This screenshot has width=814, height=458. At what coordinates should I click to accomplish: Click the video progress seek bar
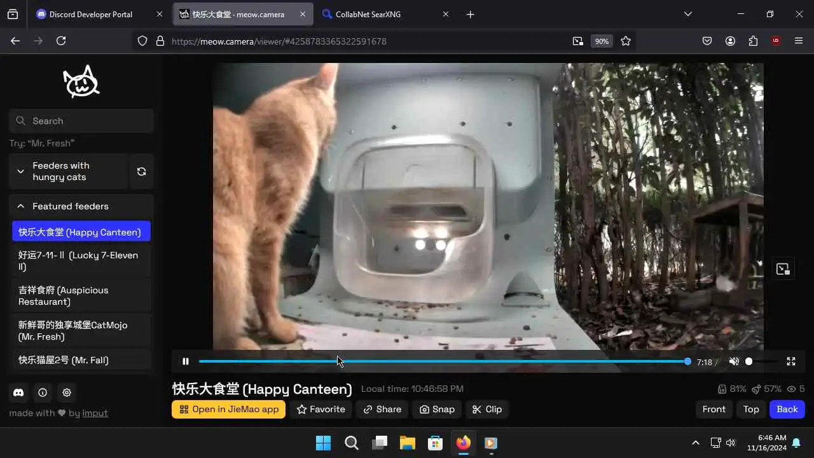point(443,361)
